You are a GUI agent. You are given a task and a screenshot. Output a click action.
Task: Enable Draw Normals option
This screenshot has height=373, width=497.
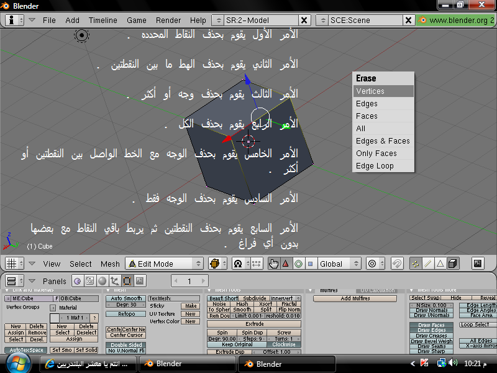tap(431, 310)
